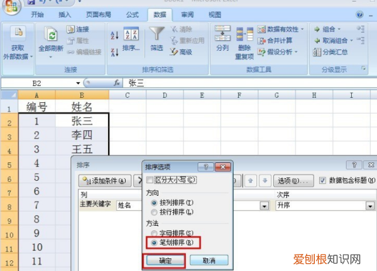Click Clear filter (清除)
The image size is (377, 271).
[x=181, y=29]
